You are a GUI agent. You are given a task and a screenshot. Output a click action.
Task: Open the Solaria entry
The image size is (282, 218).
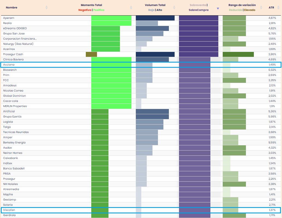8,205
